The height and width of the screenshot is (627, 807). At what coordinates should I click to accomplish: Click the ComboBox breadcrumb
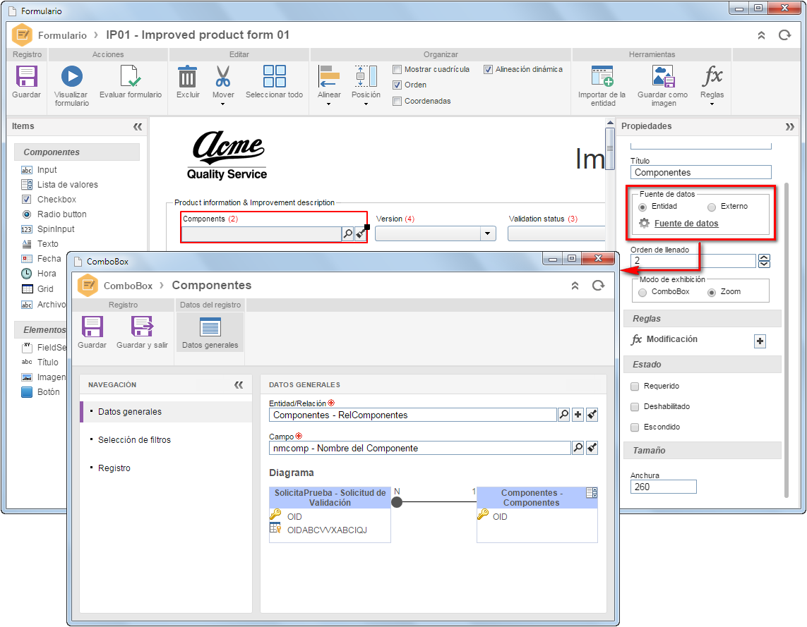pyautogui.click(x=128, y=286)
